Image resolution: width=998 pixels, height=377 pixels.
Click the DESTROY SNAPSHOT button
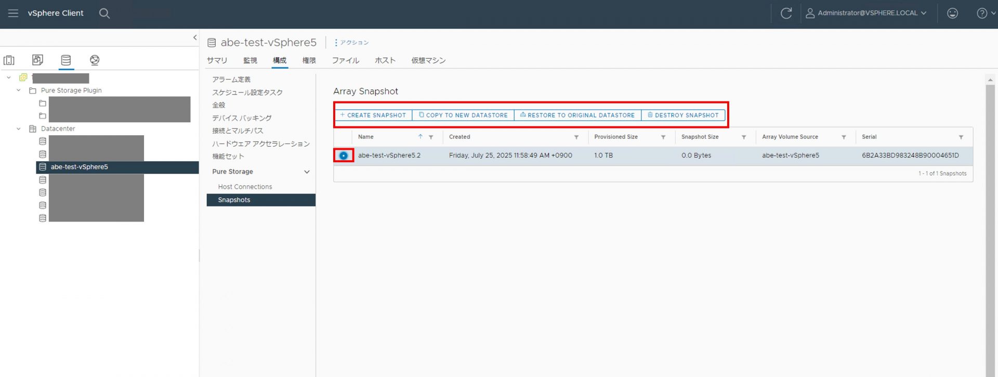click(683, 115)
